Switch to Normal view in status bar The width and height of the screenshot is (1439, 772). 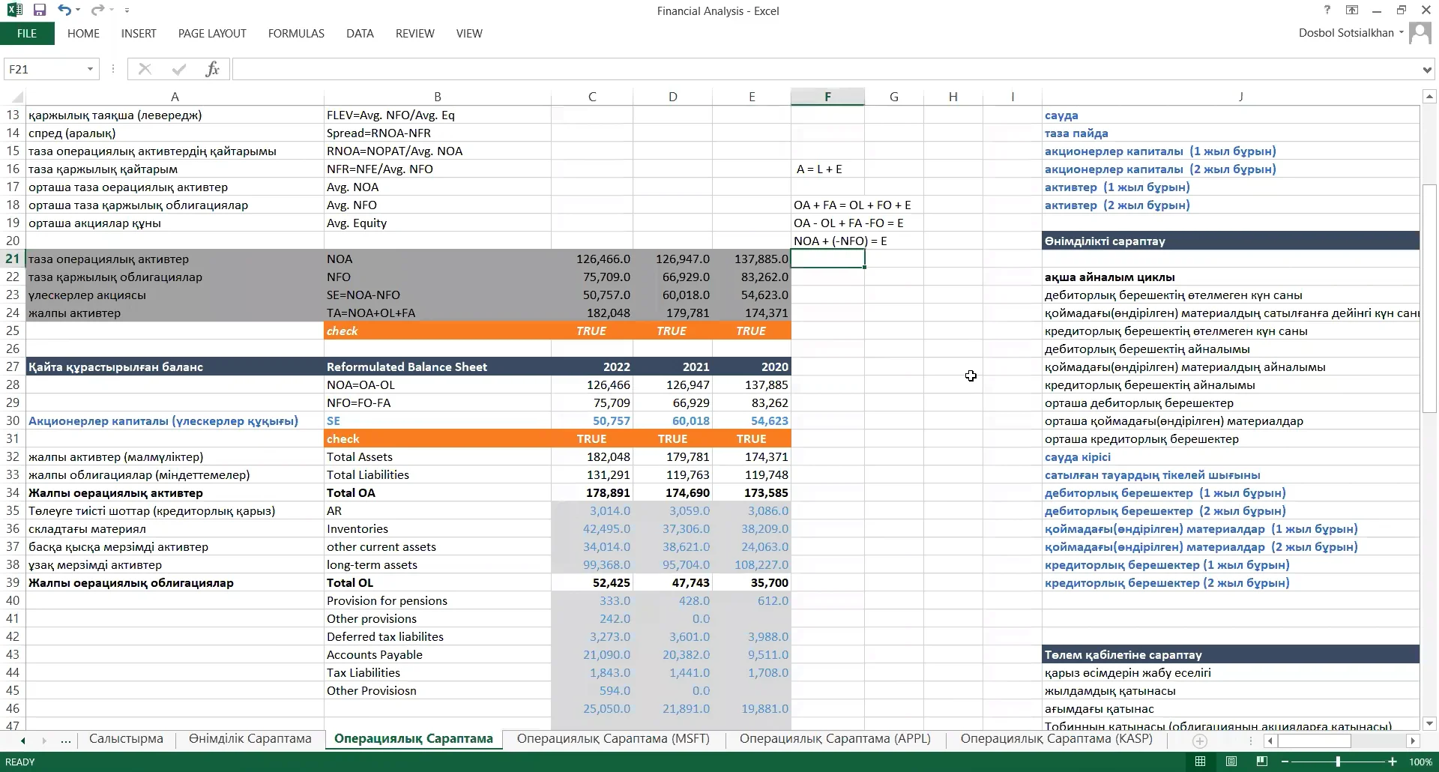pyautogui.click(x=1200, y=762)
